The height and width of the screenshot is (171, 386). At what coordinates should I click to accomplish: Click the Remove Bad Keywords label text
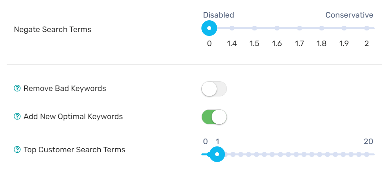click(65, 89)
